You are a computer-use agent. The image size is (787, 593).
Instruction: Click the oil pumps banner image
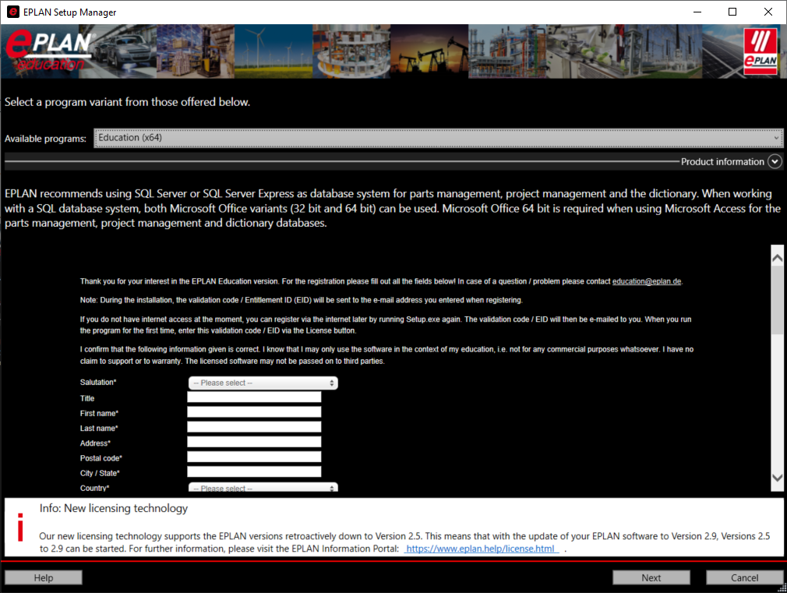point(429,51)
